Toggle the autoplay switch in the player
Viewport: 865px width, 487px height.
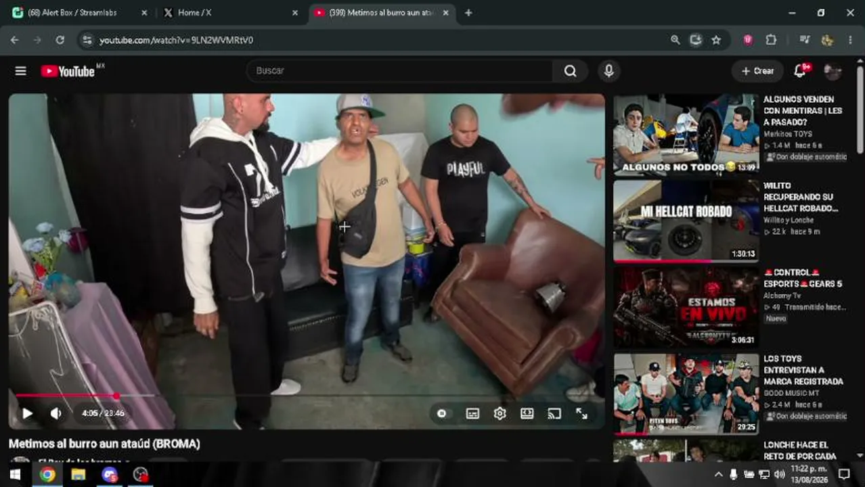pos(442,413)
